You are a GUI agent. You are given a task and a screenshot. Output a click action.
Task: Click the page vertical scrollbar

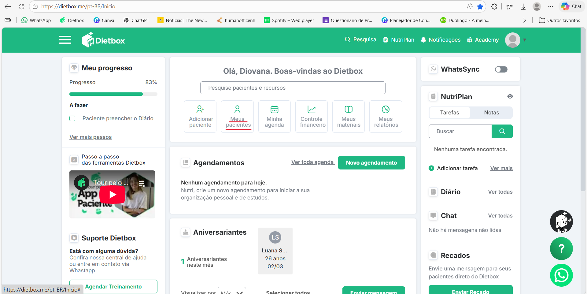[583, 110]
